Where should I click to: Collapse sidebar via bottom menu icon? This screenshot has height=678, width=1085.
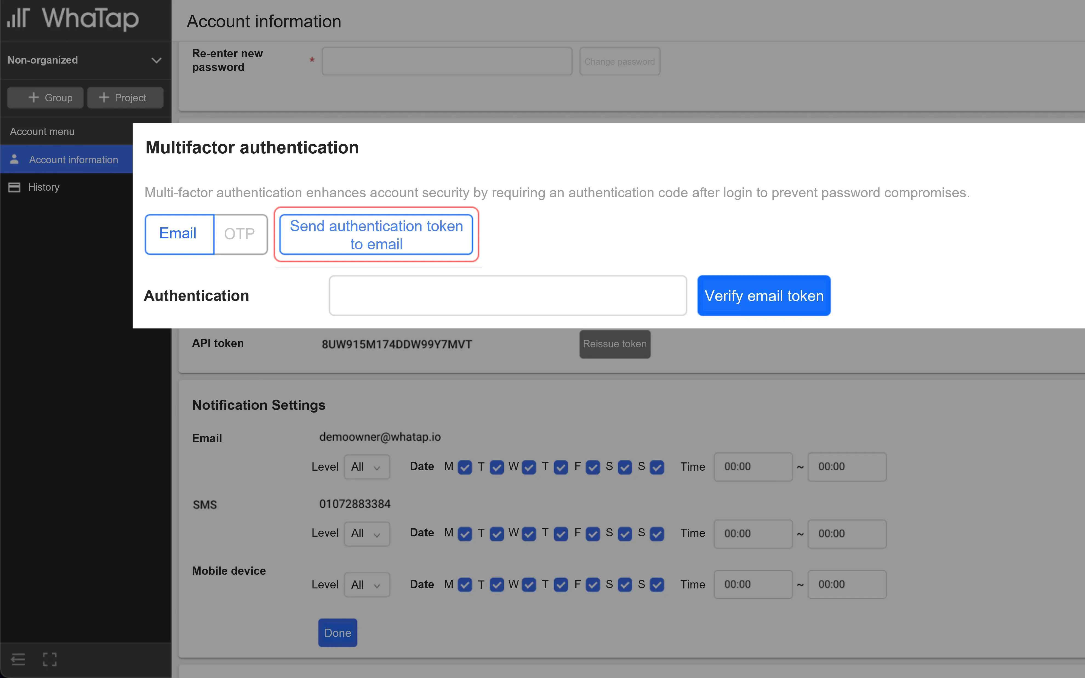pos(18,659)
